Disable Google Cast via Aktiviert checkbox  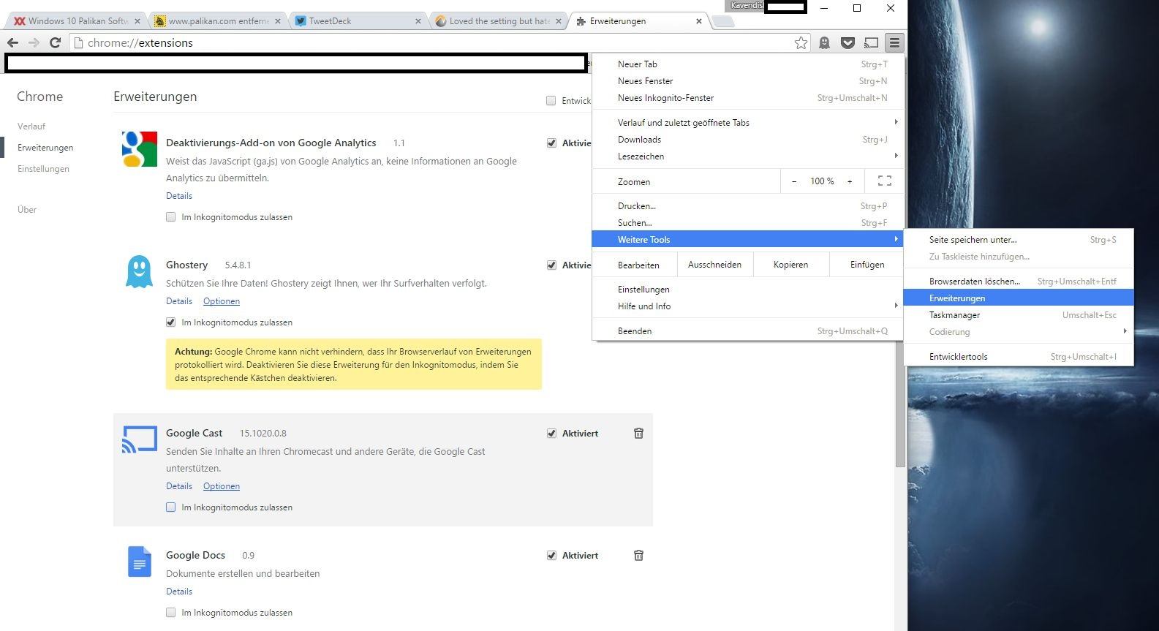point(551,434)
